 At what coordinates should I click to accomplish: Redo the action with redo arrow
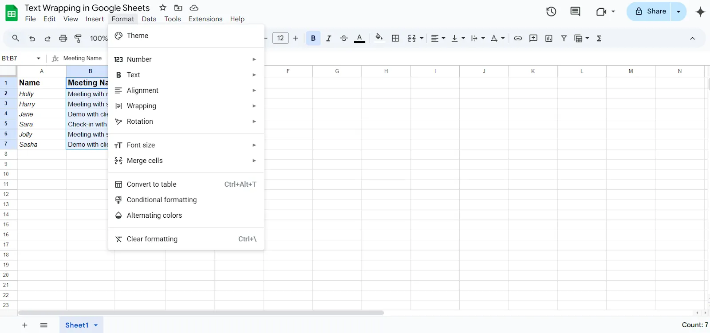click(x=47, y=39)
